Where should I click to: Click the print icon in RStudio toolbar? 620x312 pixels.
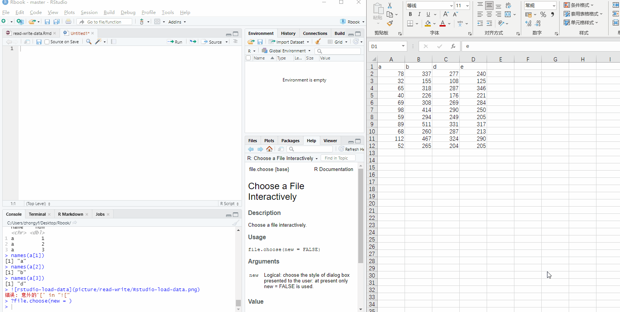click(x=68, y=22)
